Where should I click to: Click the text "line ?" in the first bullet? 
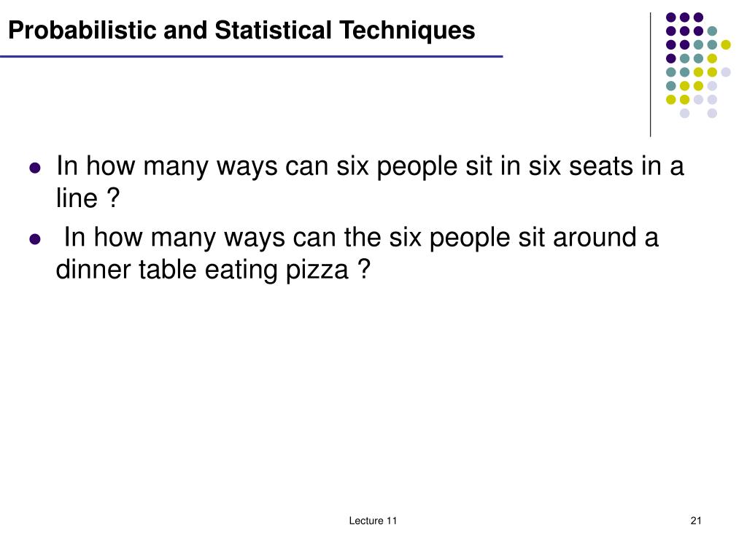pyautogui.click(x=88, y=198)
